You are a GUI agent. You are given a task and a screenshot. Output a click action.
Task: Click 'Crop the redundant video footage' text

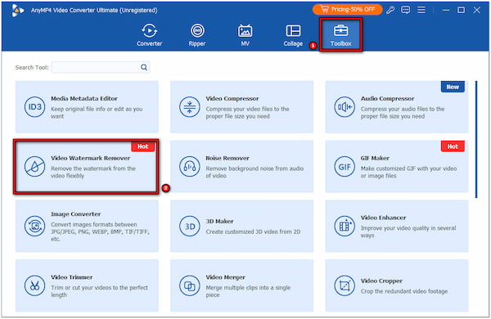404,291
